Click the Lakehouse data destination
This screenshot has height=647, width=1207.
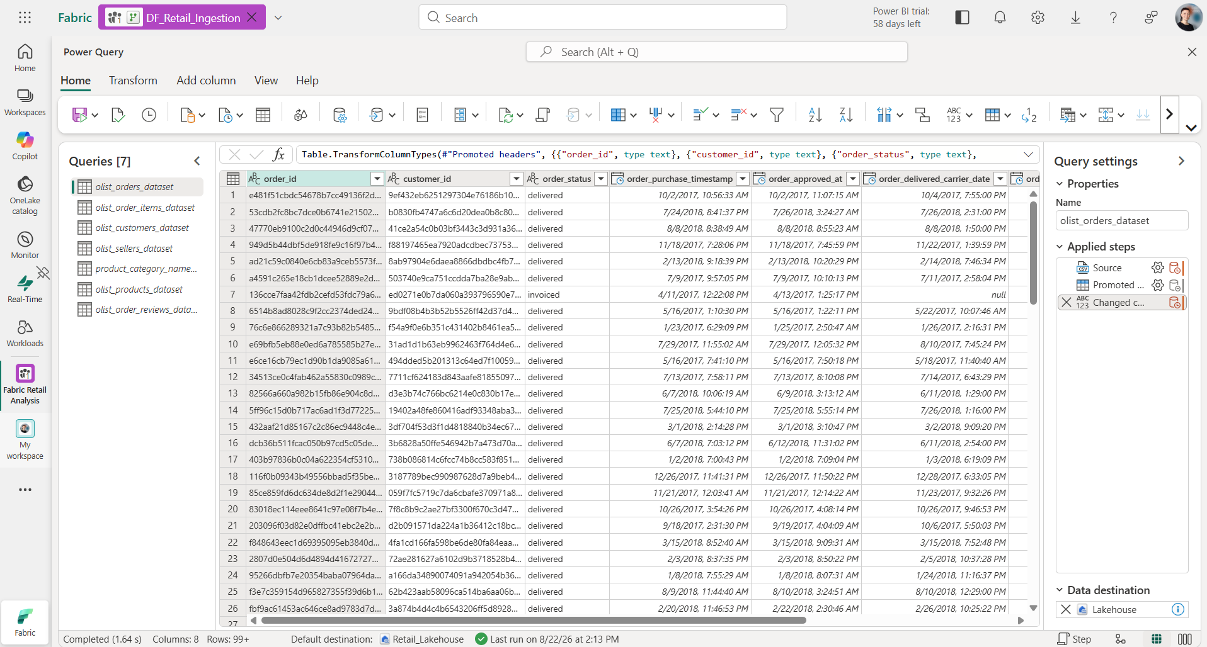[1114, 609]
